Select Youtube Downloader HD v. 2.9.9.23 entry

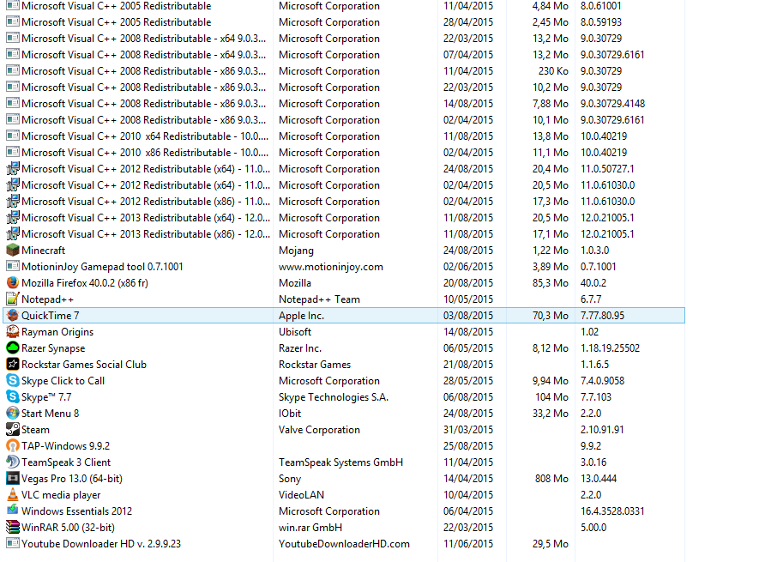(101, 544)
